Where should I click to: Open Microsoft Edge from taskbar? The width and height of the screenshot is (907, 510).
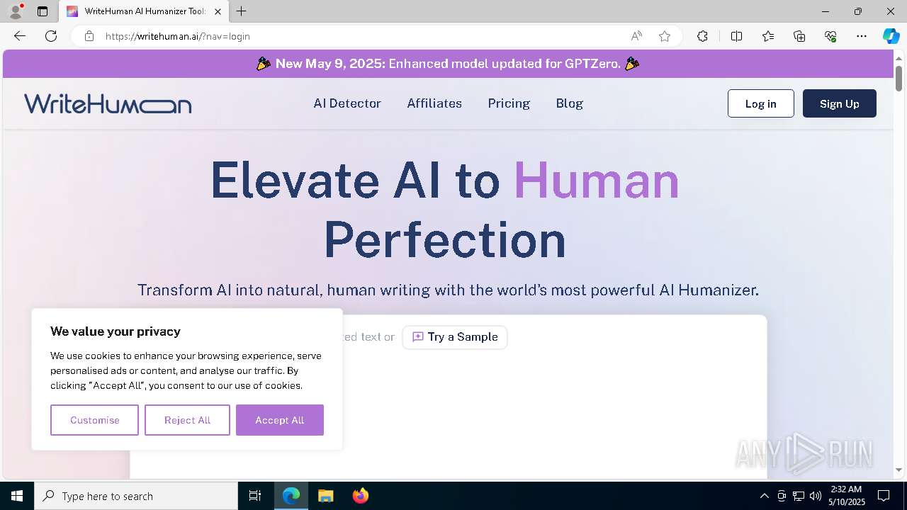pos(291,496)
